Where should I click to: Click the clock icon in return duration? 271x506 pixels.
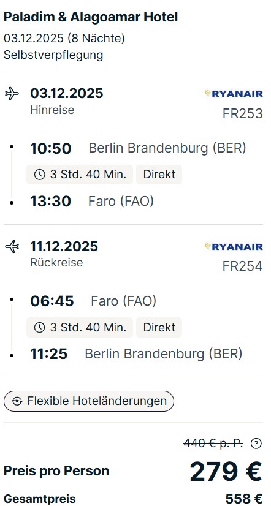(x=39, y=328)
